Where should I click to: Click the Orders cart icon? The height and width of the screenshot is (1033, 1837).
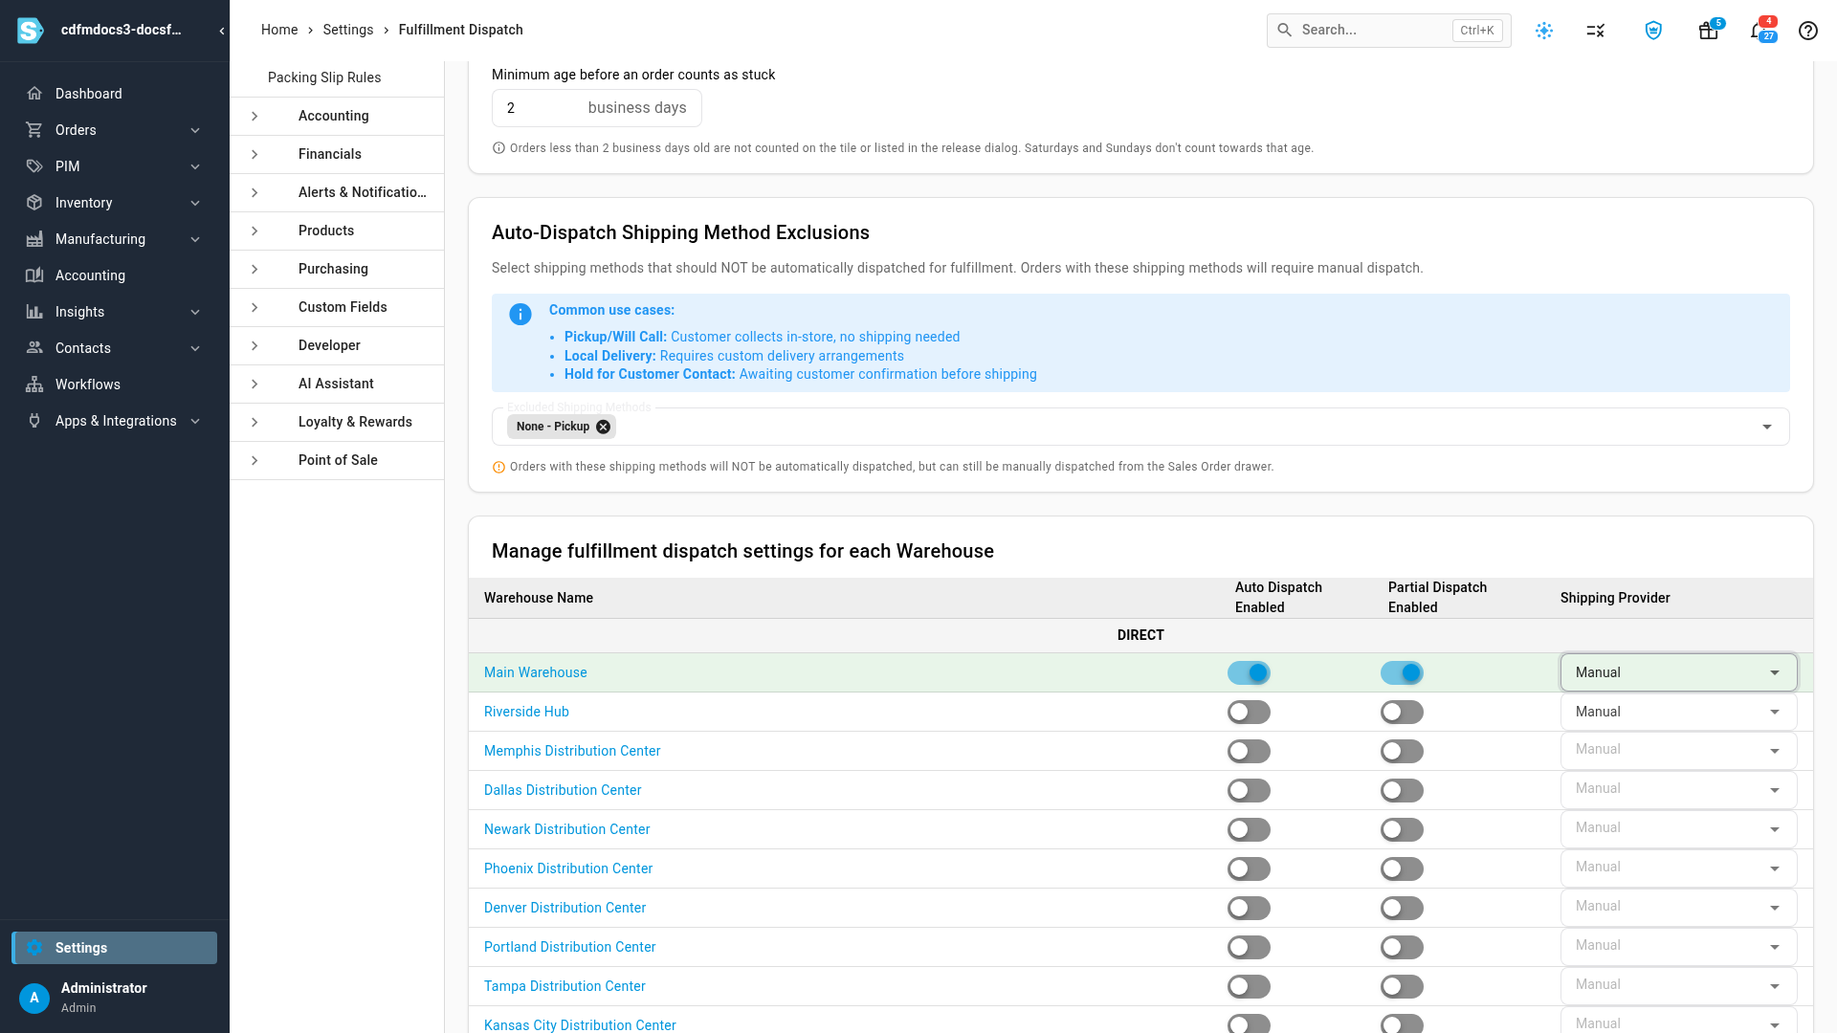(x=34, y=130)
